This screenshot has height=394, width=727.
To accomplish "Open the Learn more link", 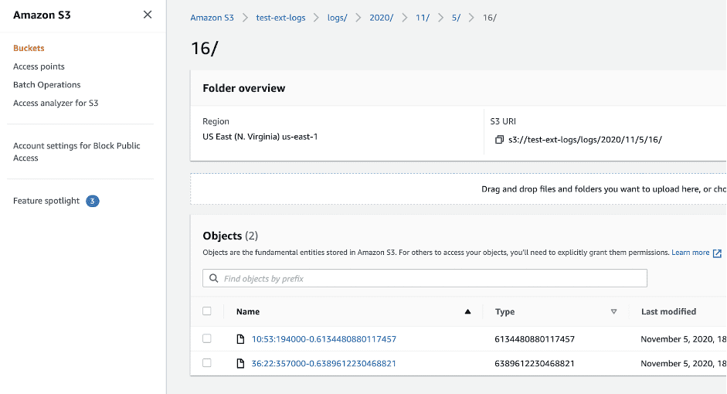I will [x=691, y=253].
